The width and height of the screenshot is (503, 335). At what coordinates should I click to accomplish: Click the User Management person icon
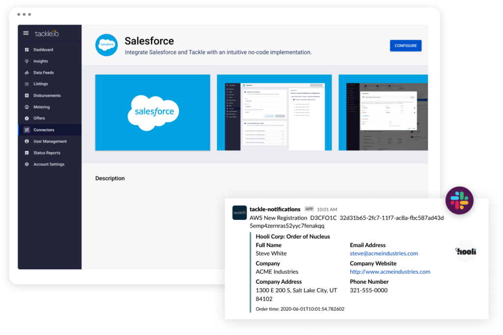[x=27, y=141]
